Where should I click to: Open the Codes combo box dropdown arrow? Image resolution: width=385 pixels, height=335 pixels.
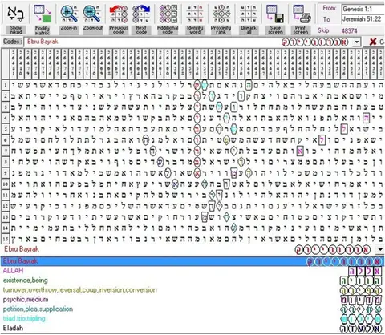coord(357,42)
